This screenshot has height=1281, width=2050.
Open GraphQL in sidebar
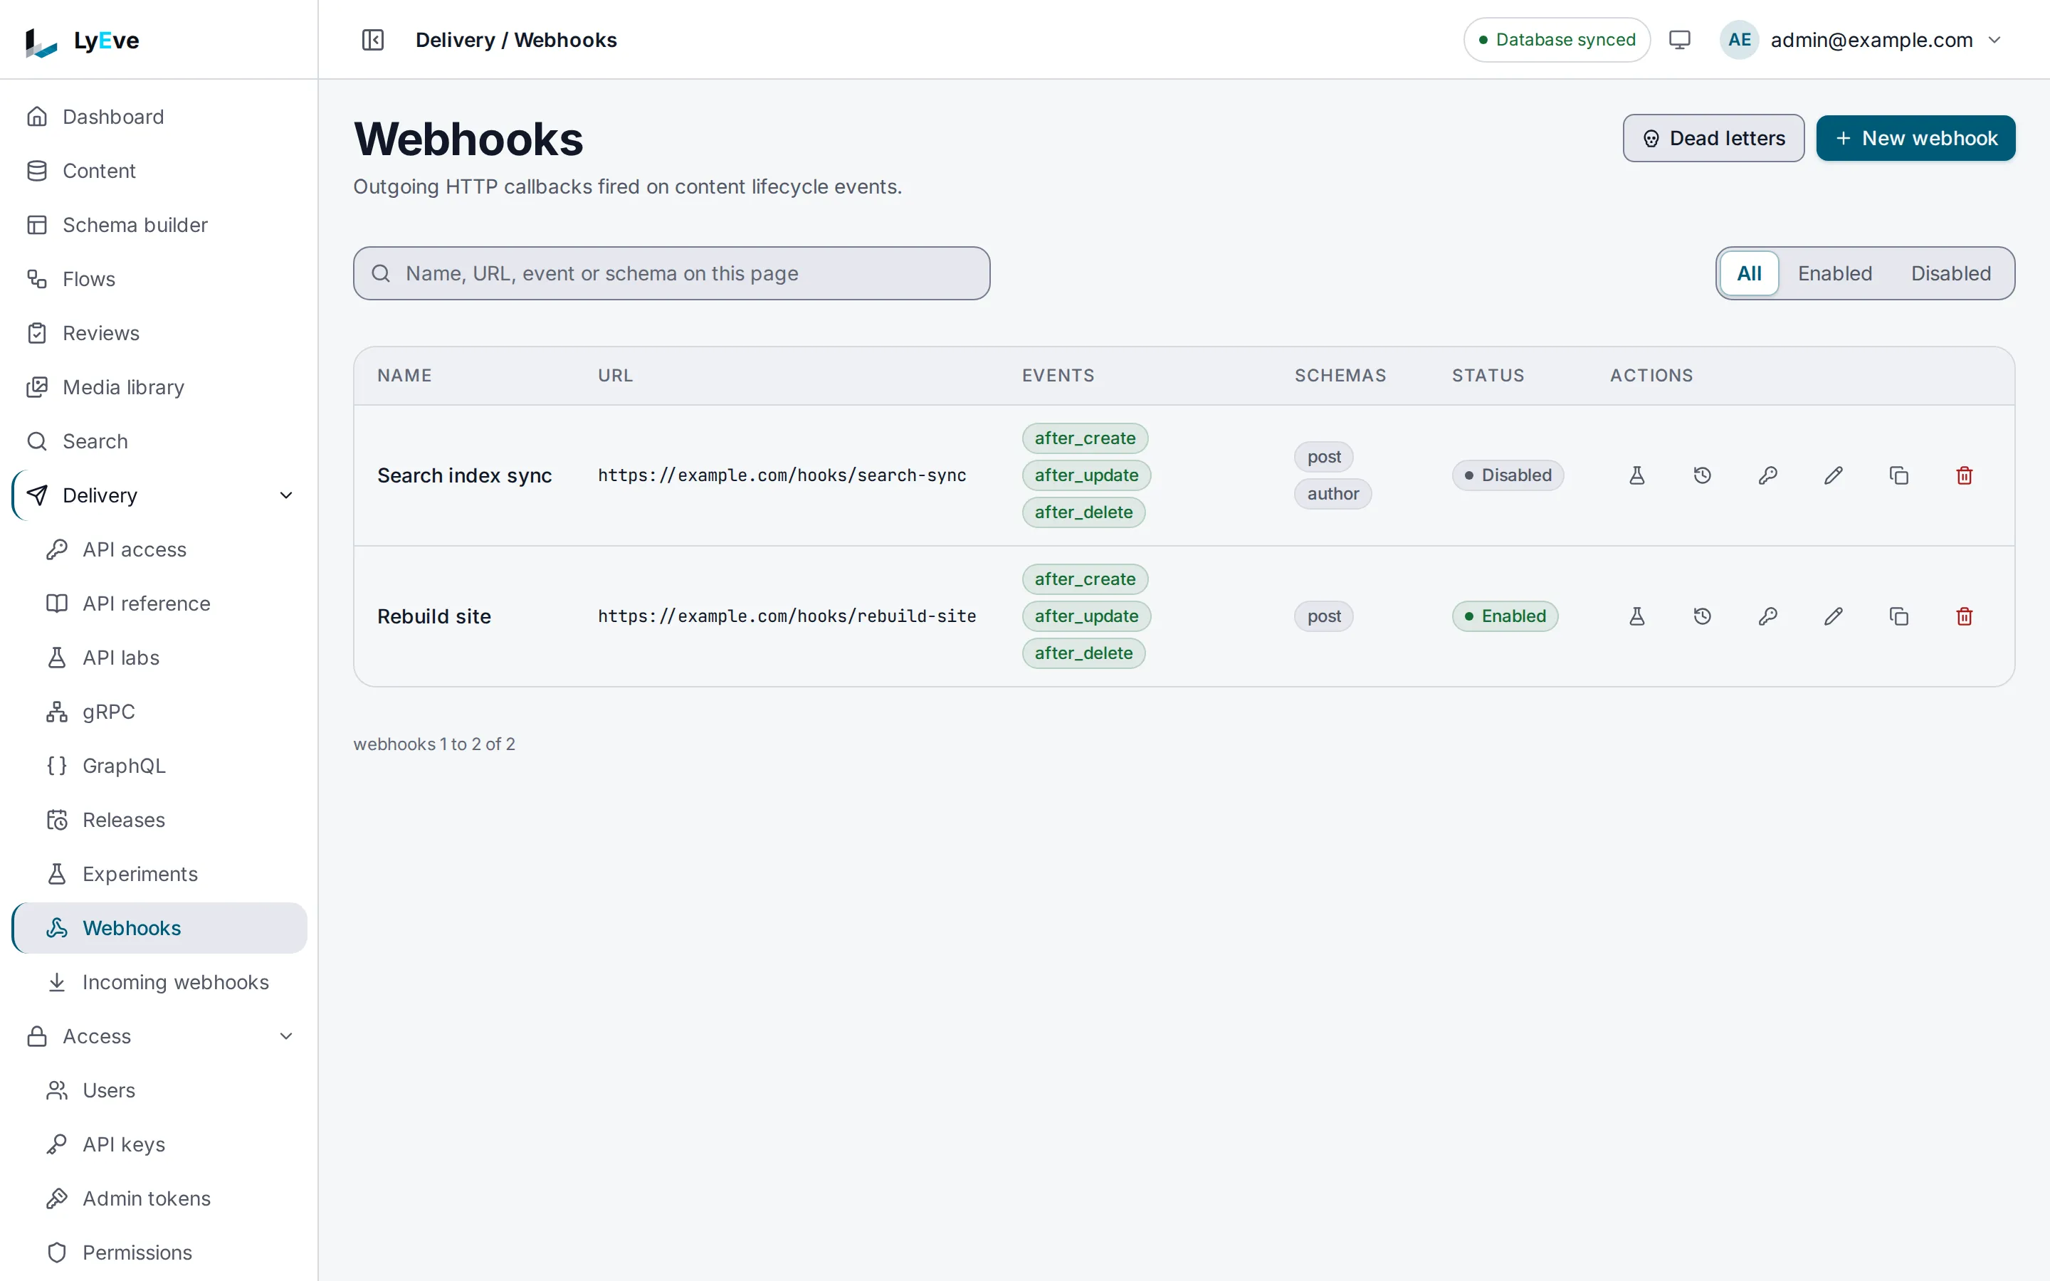point(159,766)
